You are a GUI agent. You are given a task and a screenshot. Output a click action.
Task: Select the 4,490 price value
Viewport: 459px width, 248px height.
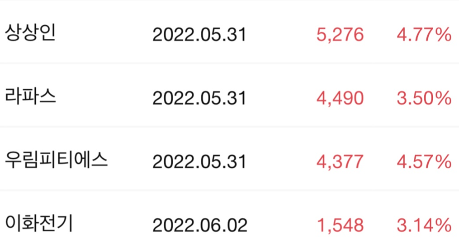pyautogui.click(x=340, y=98)
